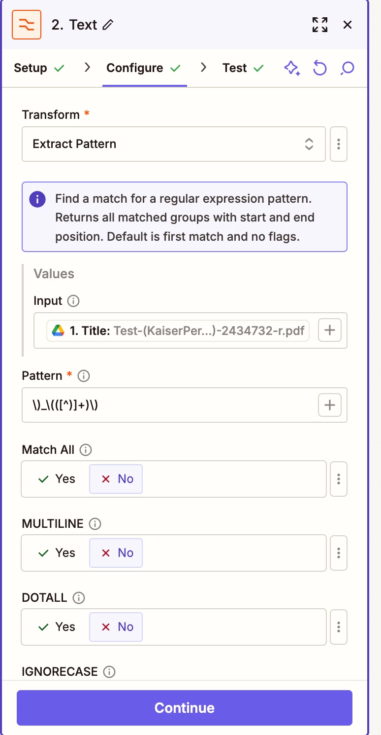Set DOTALL to Yes

(57, 627)
